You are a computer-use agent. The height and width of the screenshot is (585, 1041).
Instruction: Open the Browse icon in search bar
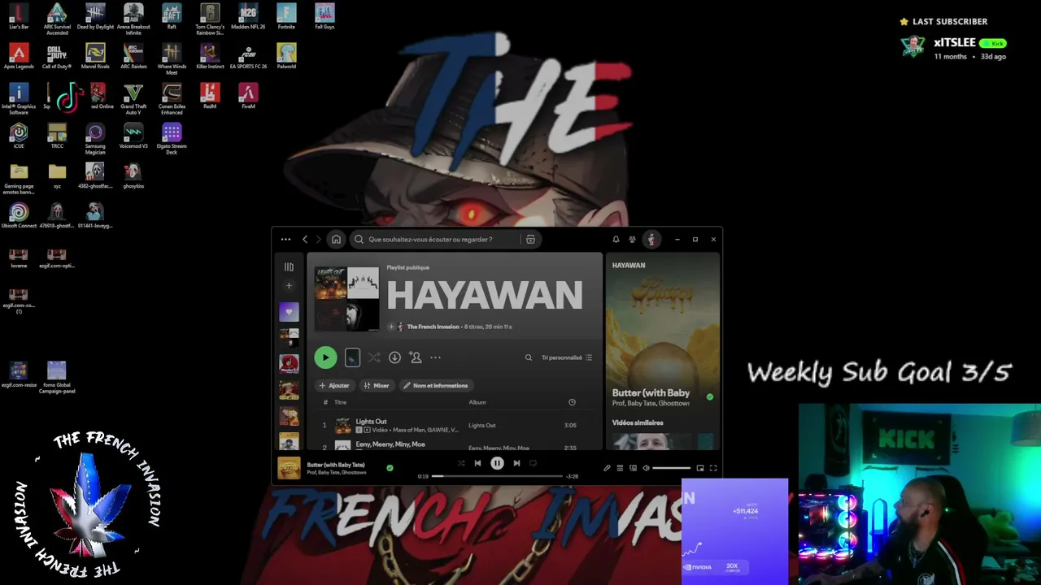tap(530, 240)
